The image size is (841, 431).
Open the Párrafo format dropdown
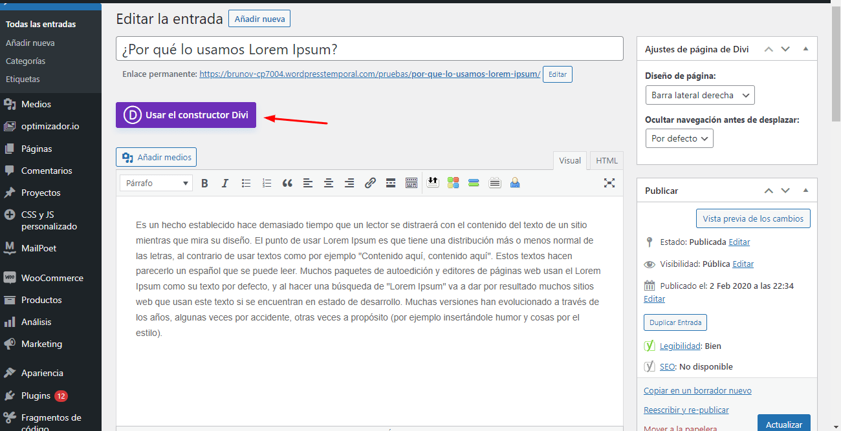click(x=156, y=183)
